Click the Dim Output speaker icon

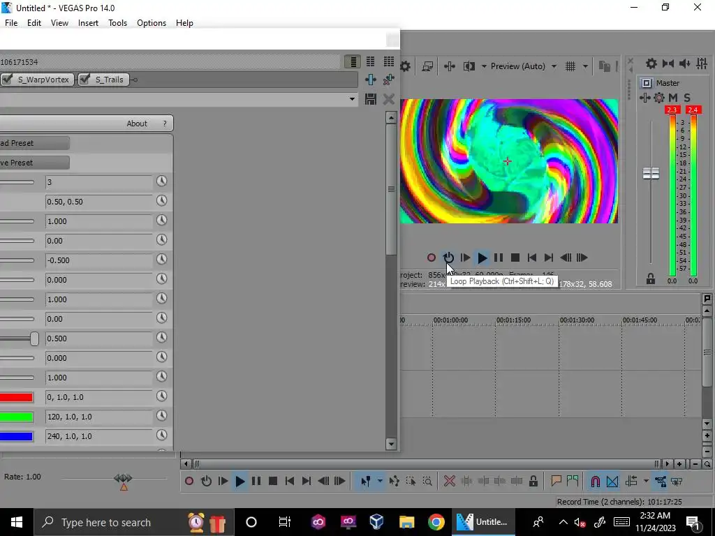(684, 64)
